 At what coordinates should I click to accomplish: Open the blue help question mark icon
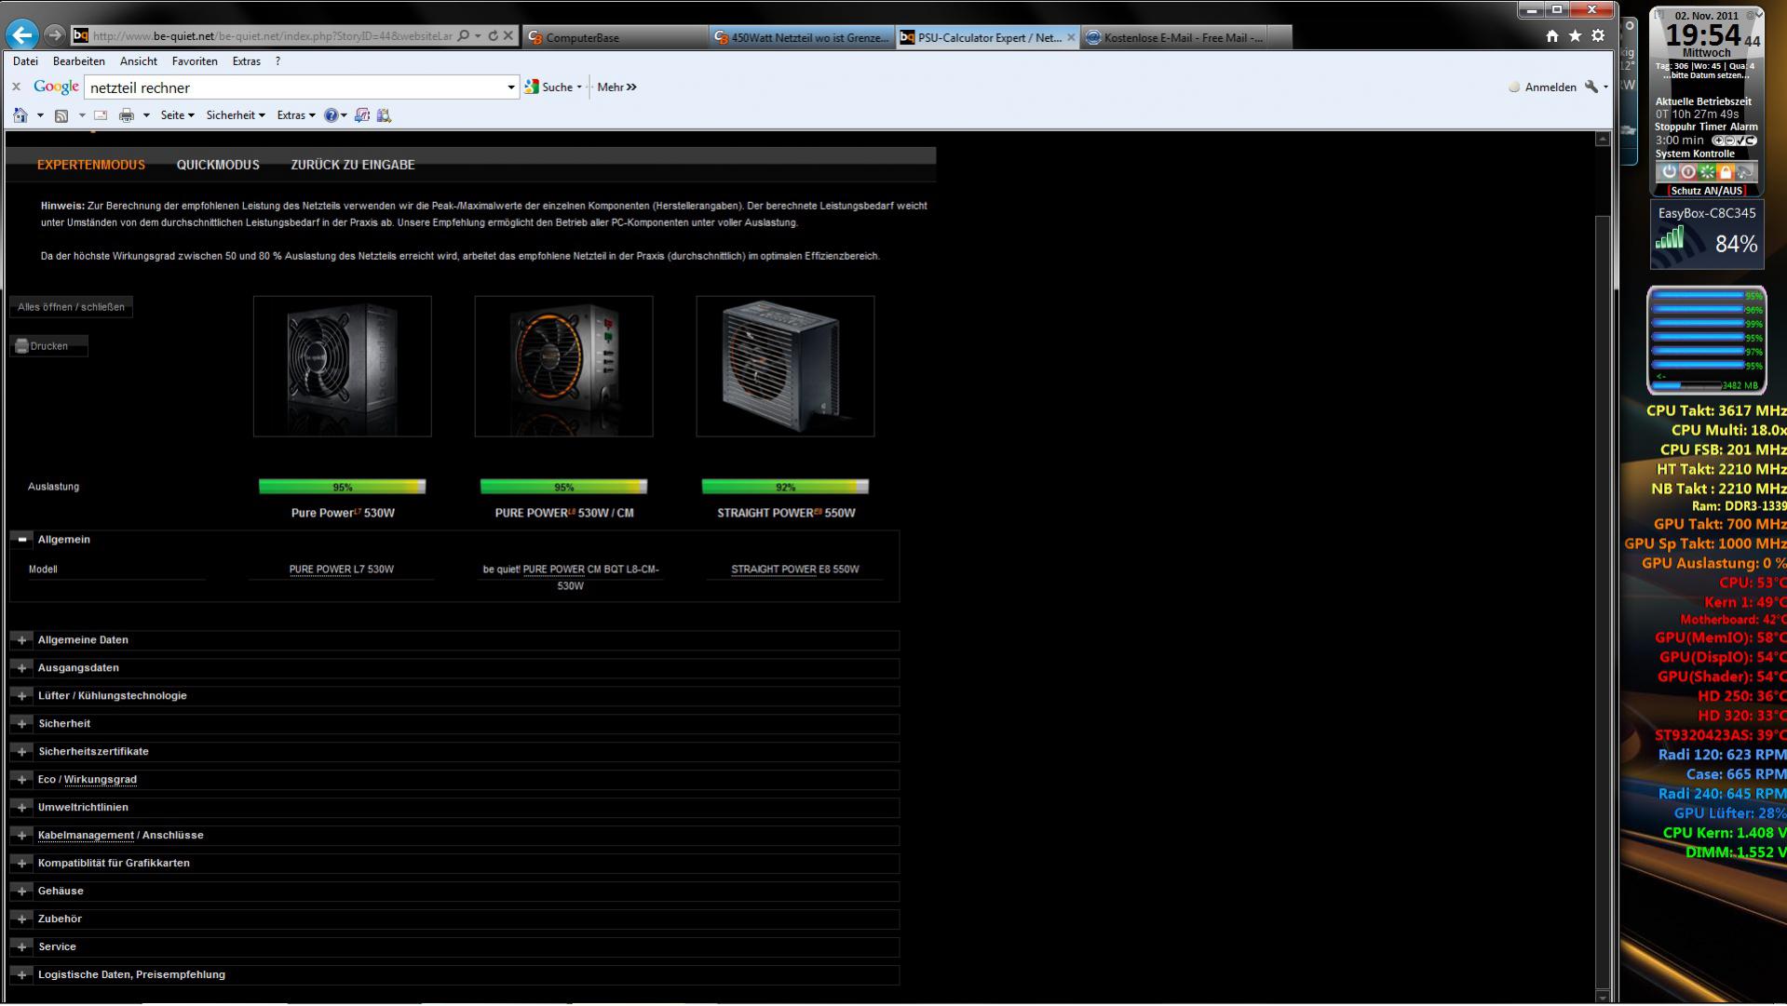tap(331, 115)
